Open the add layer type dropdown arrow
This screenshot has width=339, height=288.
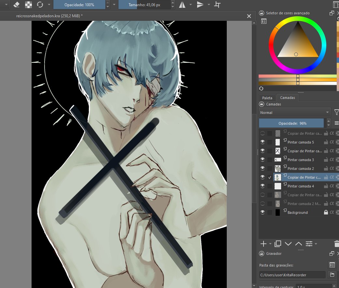pos(270,244)
